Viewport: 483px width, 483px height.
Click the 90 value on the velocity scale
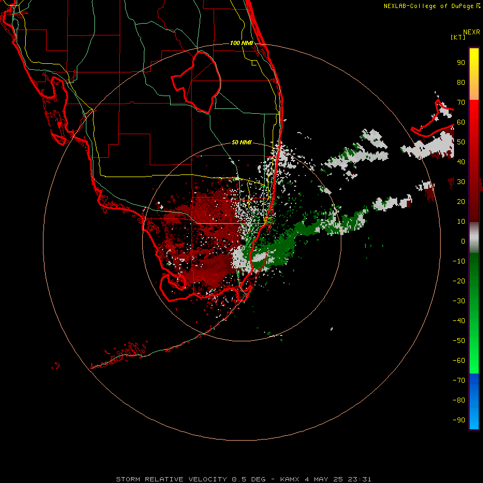click(461, 63)
